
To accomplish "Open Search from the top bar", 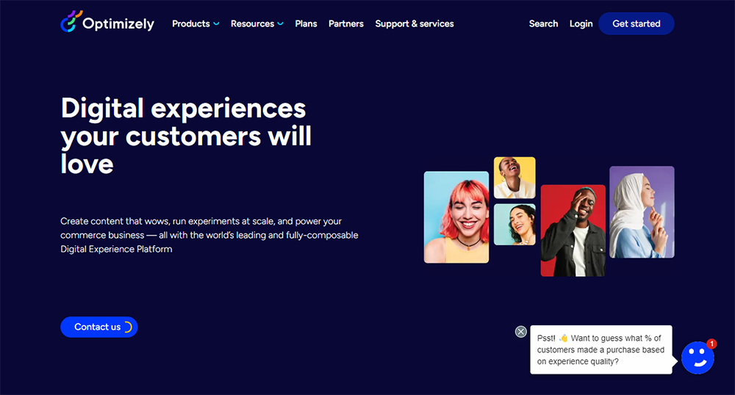I will tap(543, 23).
